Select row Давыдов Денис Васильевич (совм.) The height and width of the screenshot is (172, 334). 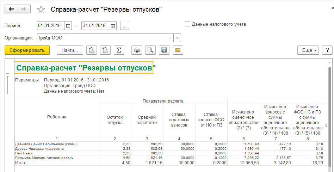[x=57, y=144]
